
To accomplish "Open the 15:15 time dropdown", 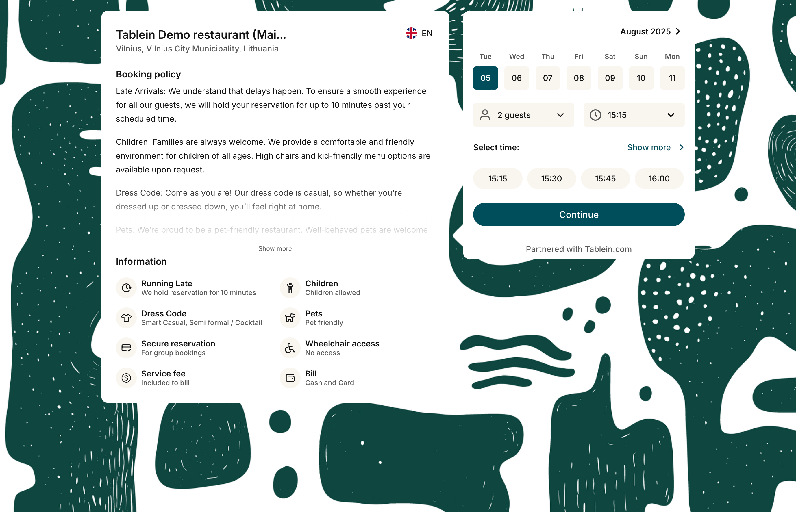I will 634,115.
